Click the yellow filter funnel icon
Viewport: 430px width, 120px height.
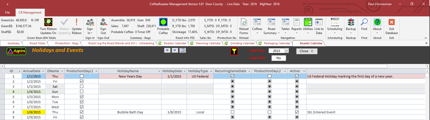(234, 51)
